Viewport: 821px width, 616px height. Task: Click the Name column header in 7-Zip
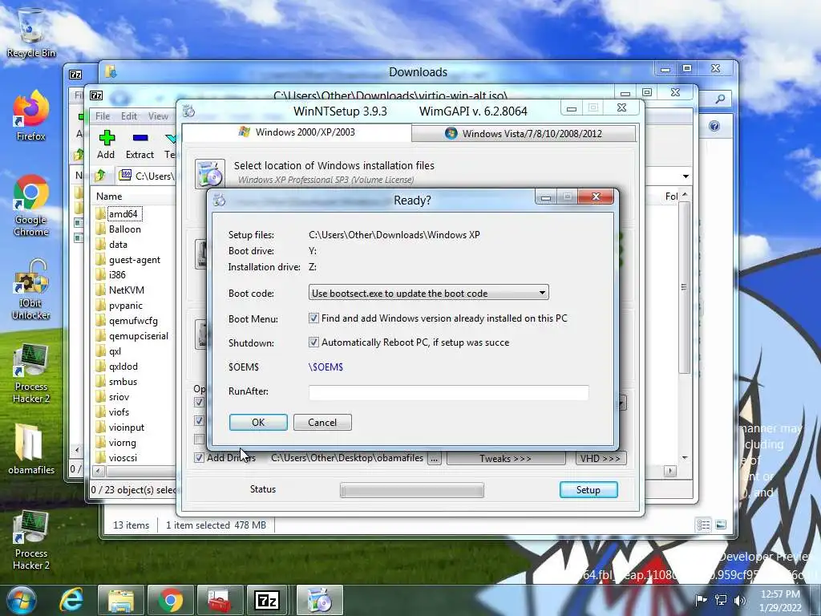(109, 196)
